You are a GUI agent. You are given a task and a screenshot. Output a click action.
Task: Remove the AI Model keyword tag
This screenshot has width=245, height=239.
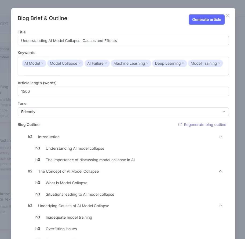pyautogui.click(x=42, y=63)
